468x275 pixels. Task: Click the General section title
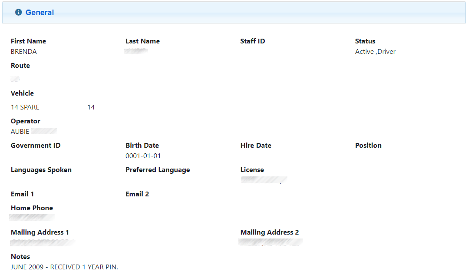40,13
